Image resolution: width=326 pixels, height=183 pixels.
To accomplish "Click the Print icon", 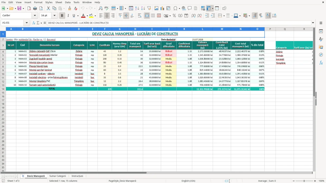I will 35,8.
